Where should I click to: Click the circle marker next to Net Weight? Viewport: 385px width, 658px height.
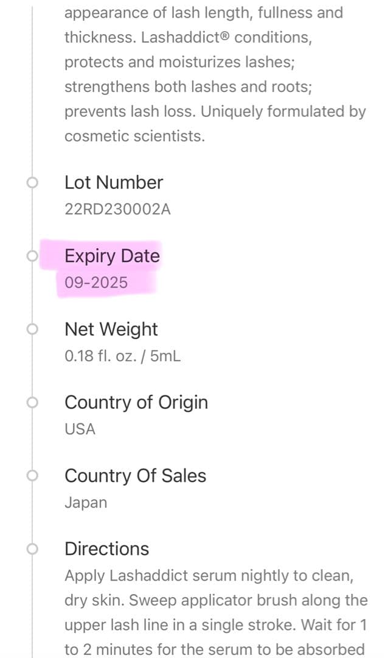(x=32, y=330)
